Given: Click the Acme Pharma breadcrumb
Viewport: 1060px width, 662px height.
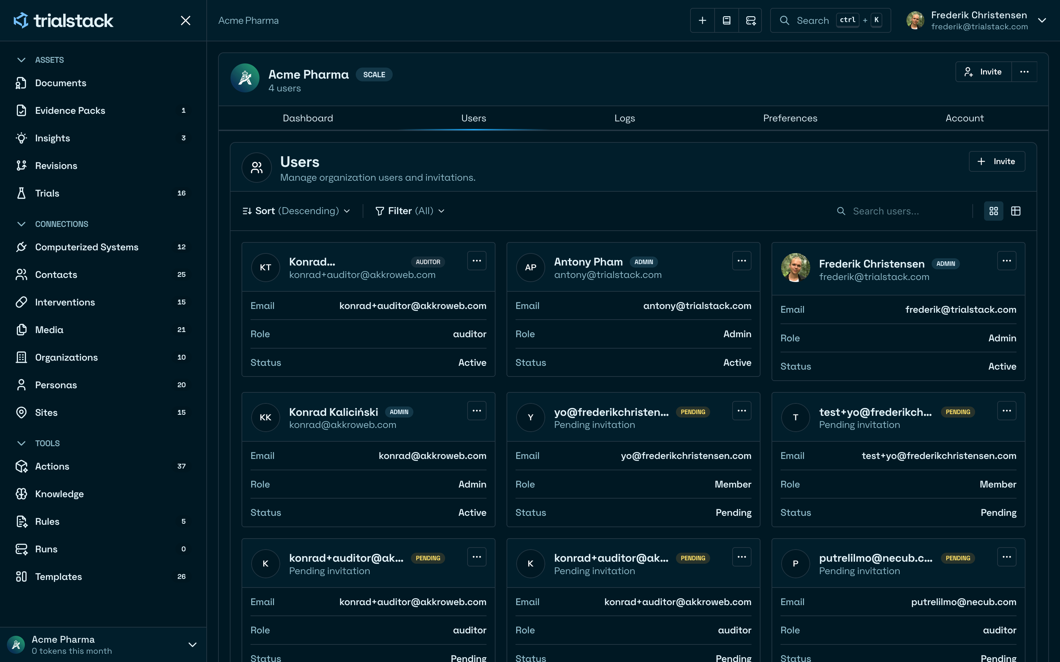Looking at the screenshot, I should [248, 21].
